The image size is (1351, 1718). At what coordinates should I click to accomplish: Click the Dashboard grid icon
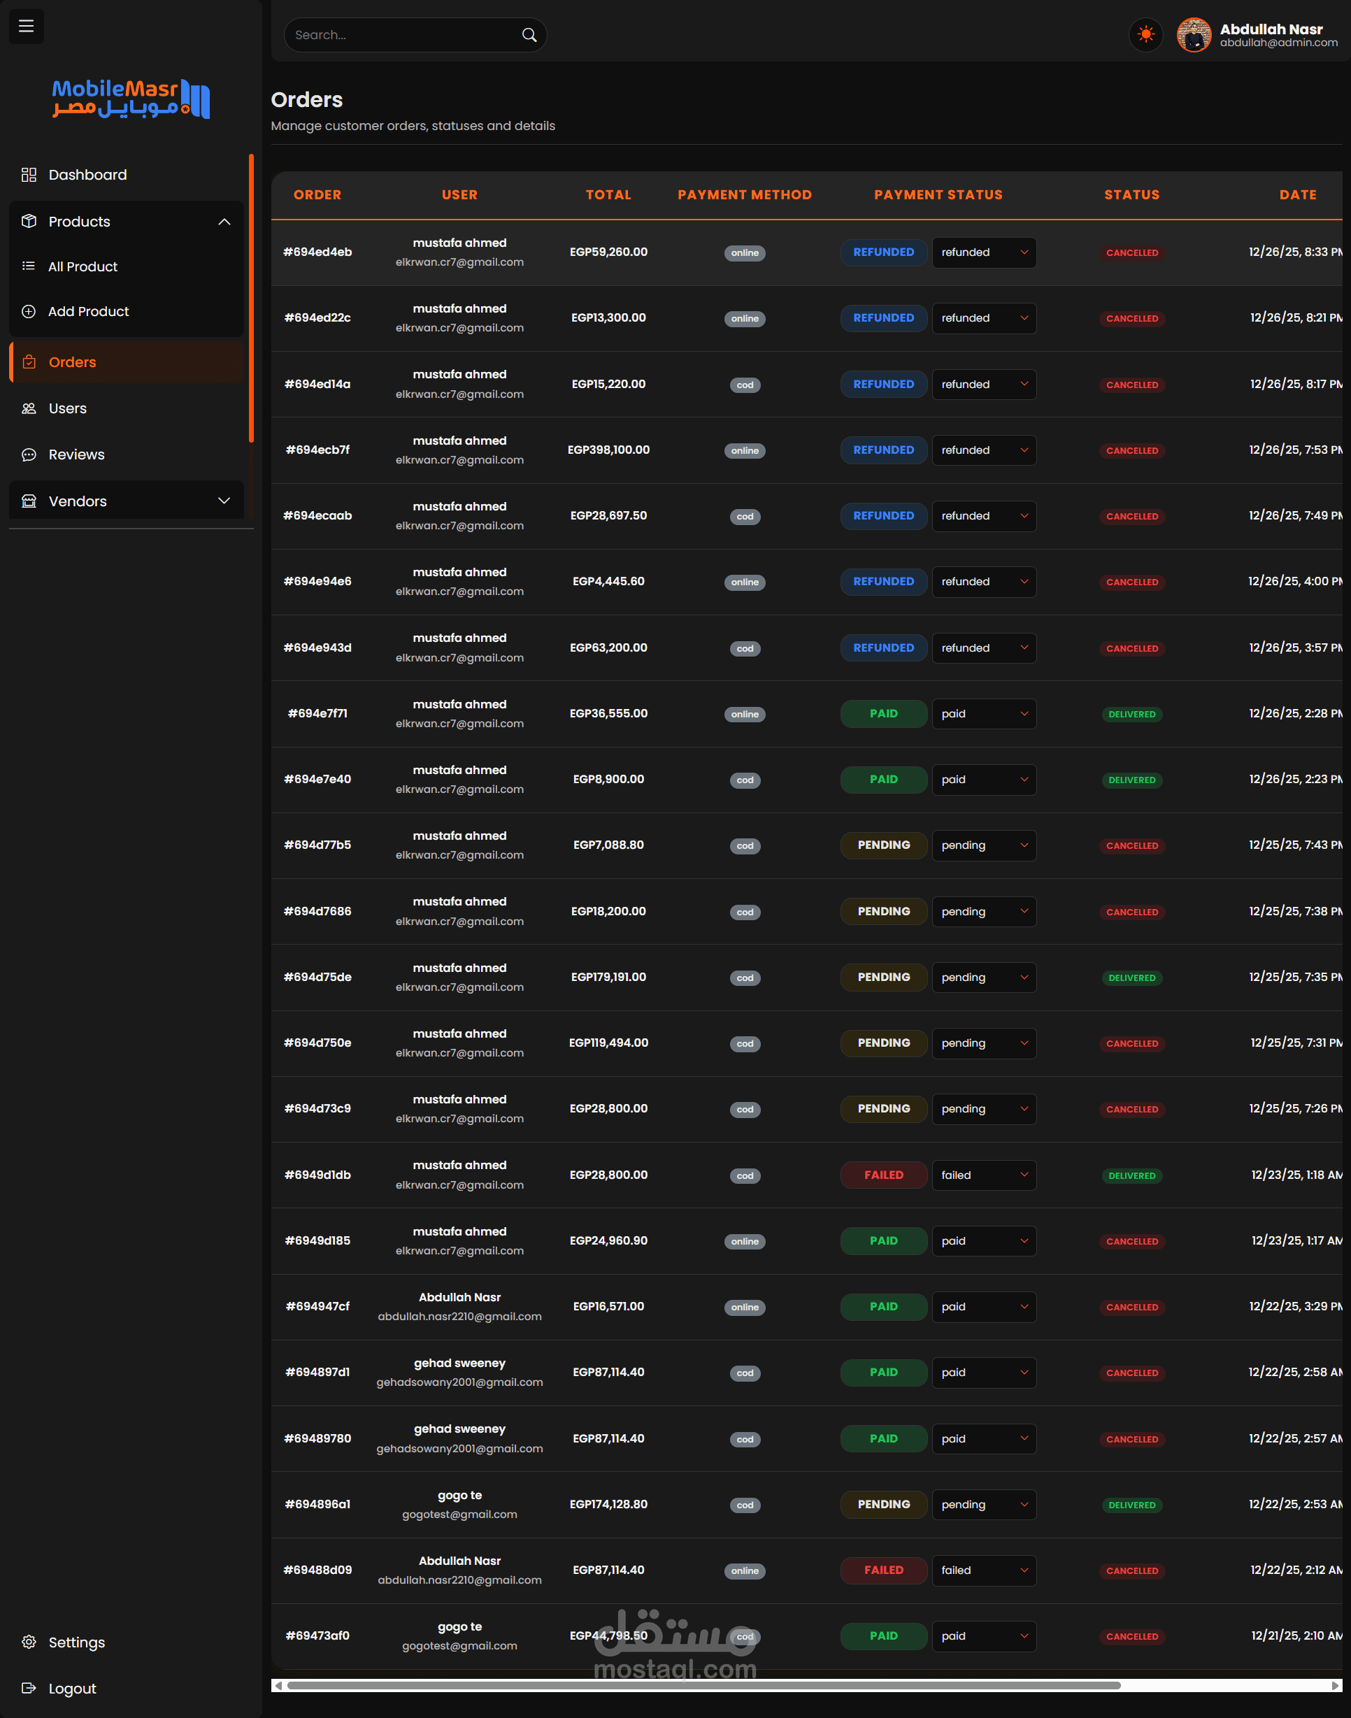click(29, 175)
